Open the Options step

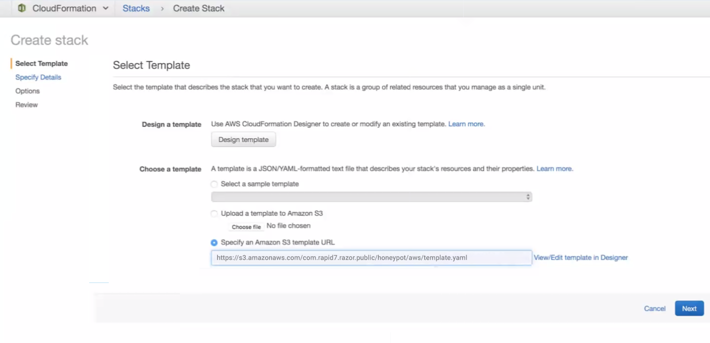point(27,91)
